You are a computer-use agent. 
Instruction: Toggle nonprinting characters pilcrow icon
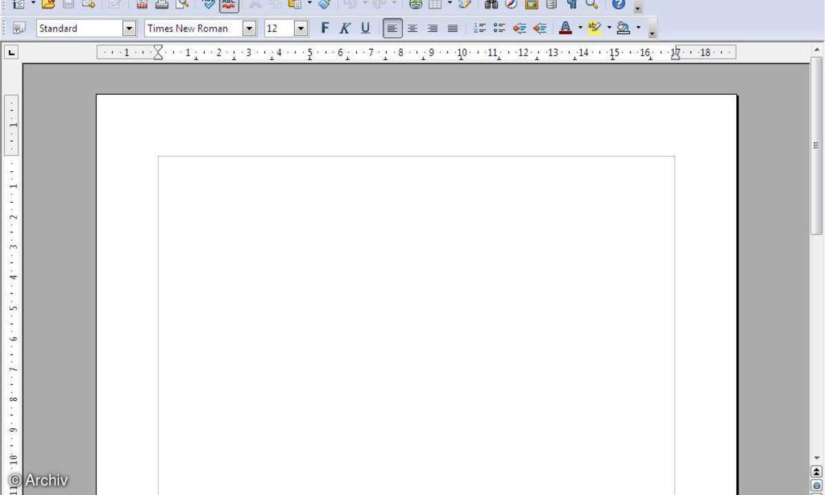[x=571, y=4]
